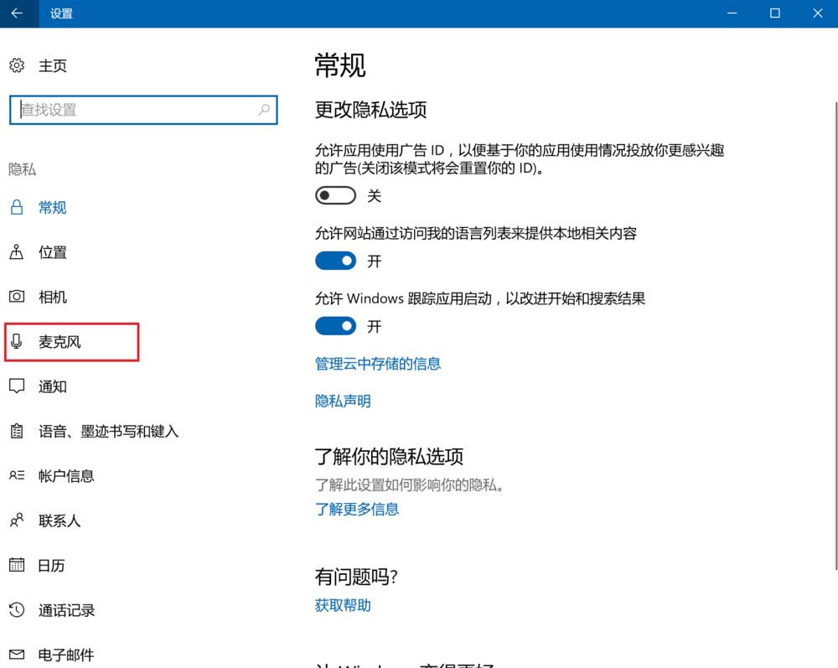838x668 pixels.
Task: Switch to the 常规 (General) privacy section
Action: 52,207
